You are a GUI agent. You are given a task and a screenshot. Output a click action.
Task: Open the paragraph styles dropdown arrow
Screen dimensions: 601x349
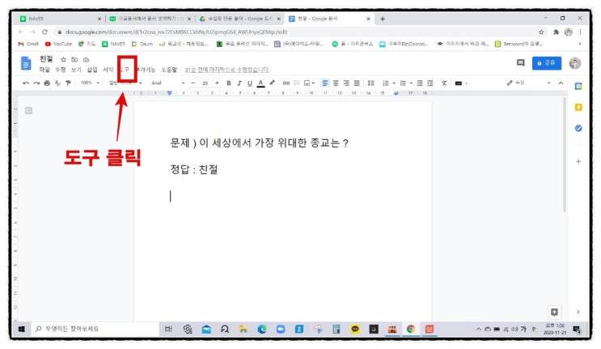coord(140,83)
